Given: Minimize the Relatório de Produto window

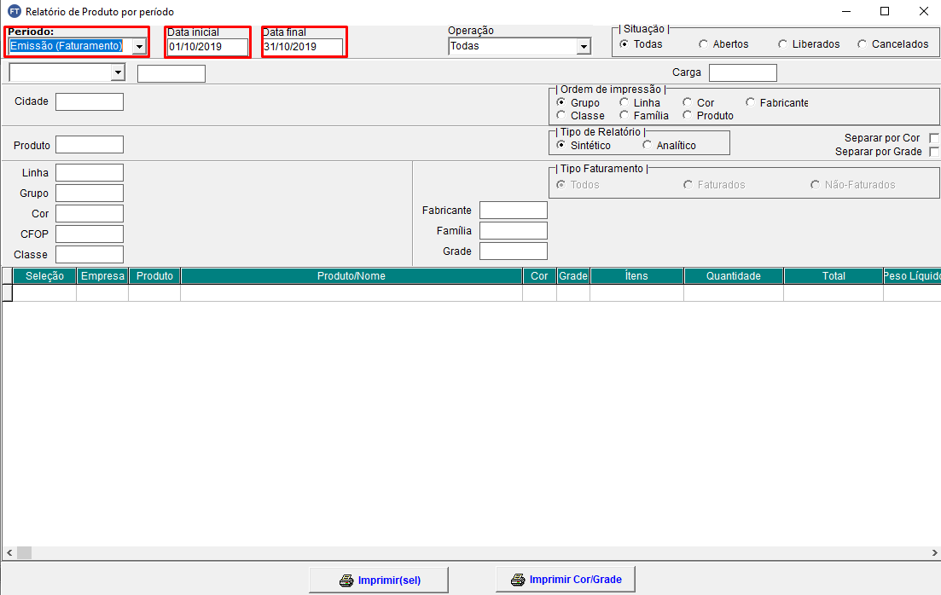Looking at the screenshot, I should (847, 11).
